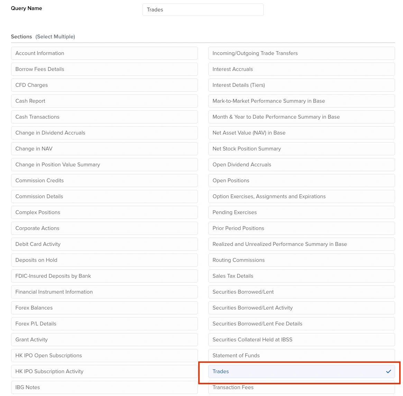Viewport: 403px width, 396px height.
Task: Enable the Cash Transactions section
Action: 104,117
